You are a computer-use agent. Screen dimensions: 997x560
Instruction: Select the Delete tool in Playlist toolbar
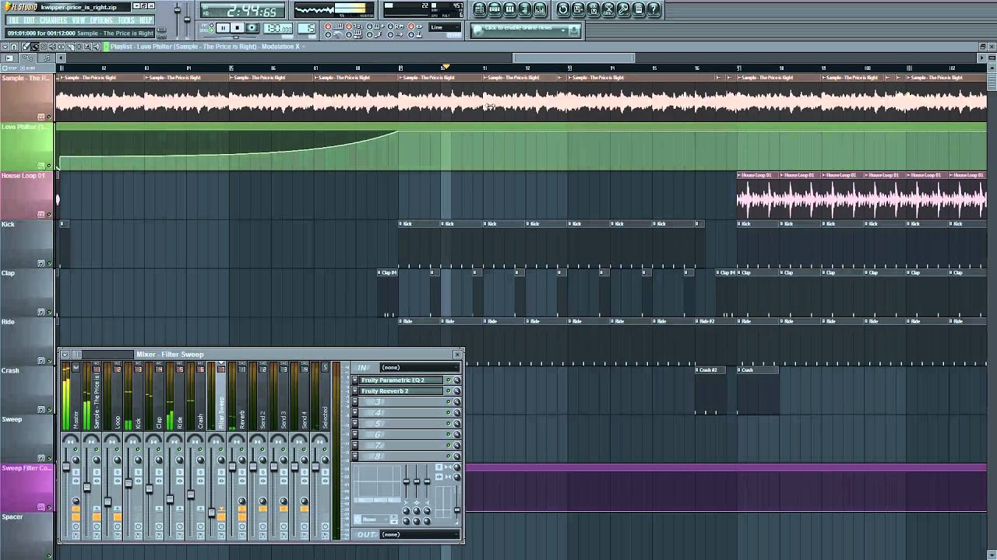44,47
